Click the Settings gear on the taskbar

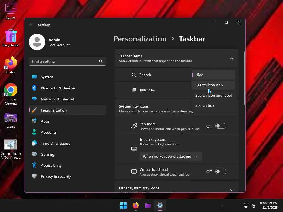pos(160,205)
